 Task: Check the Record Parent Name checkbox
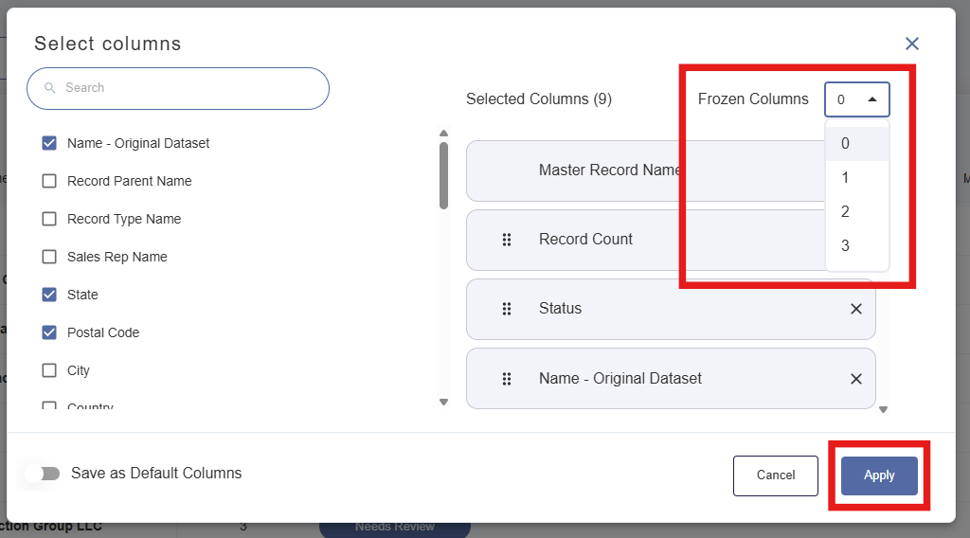pos(49,181)
